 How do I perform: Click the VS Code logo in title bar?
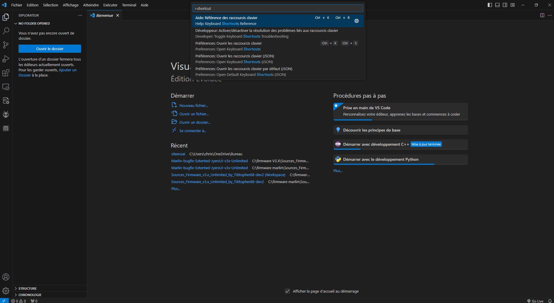pos(4,5)
